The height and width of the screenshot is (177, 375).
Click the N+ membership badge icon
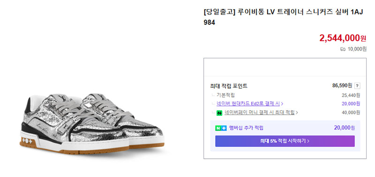click(221, 128)
